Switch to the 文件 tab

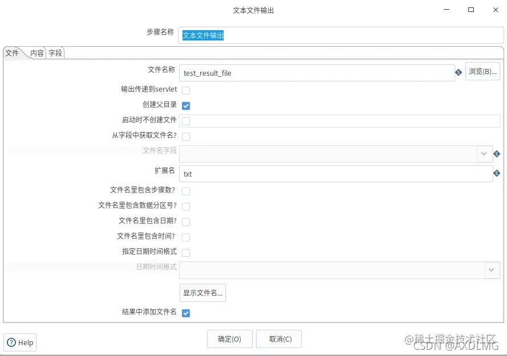[13, 53]
